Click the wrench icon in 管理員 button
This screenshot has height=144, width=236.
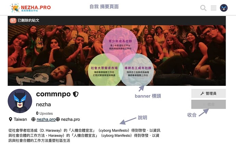click(x=202, y=94)
